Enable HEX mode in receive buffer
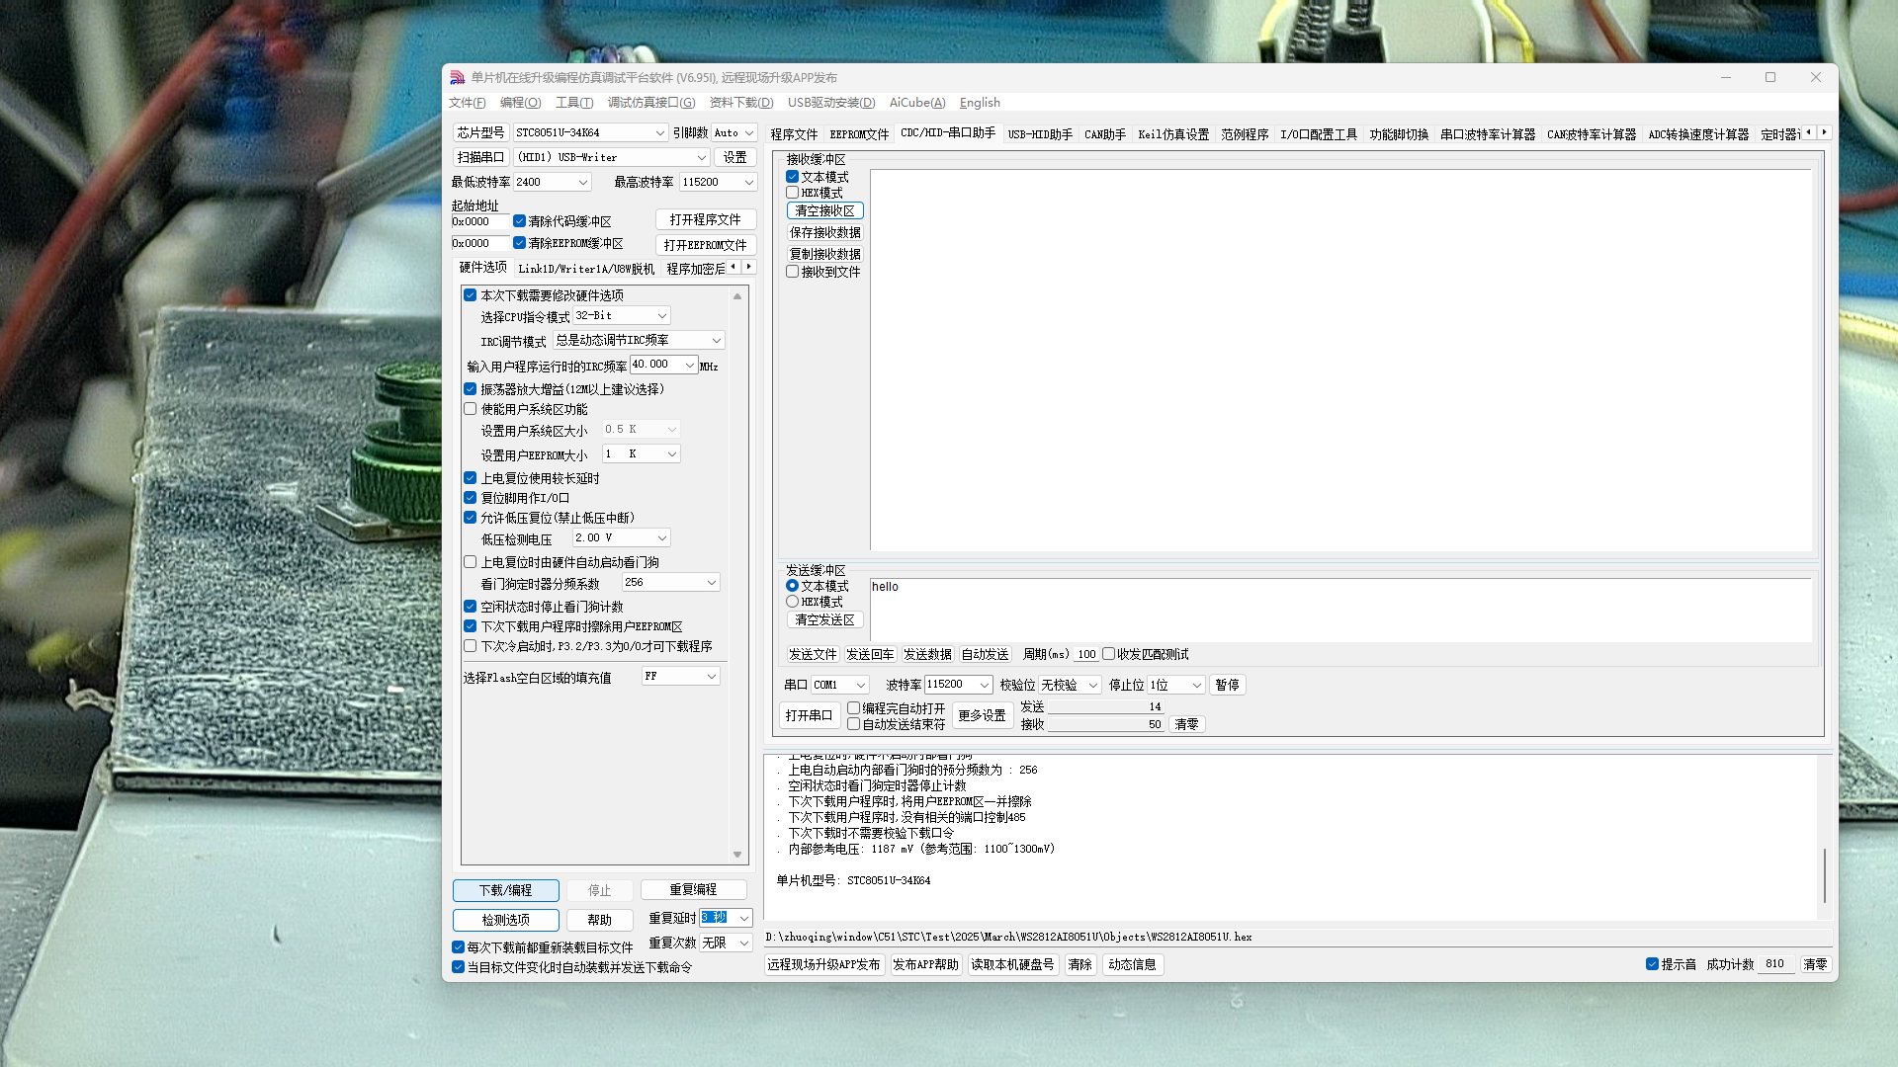Viewport: 1898px width, 1067px height. tap(793, 193)
